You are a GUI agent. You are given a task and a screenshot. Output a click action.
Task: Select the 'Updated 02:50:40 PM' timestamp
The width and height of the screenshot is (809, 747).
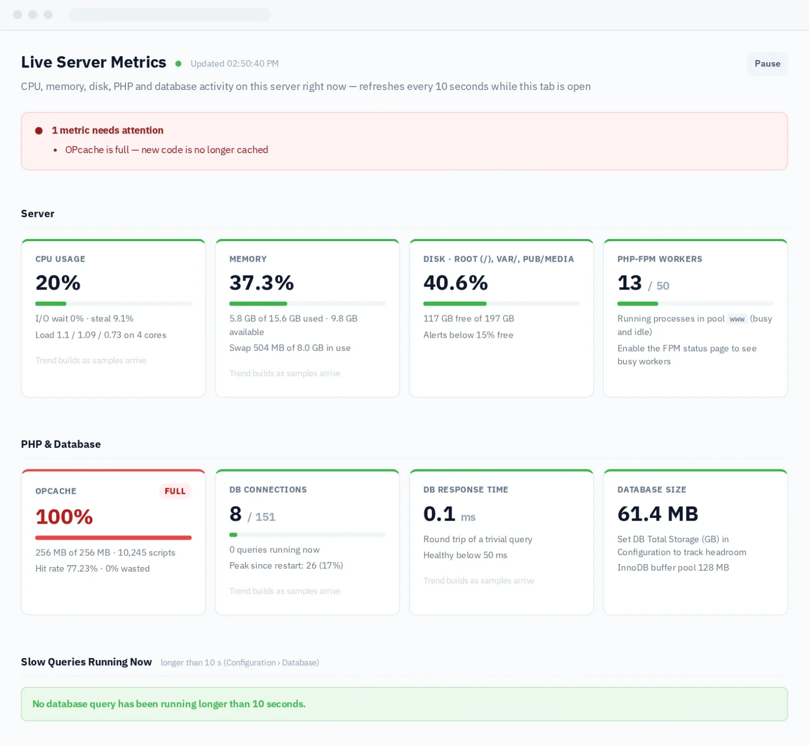click(235, 64)
